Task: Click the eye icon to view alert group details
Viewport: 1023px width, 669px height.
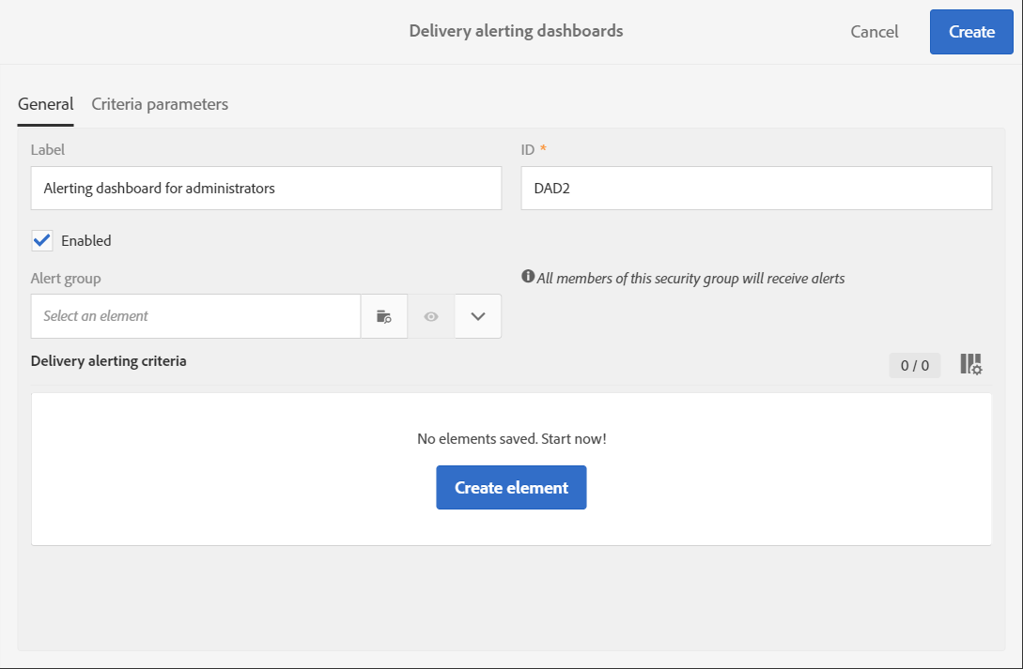Action: click(431, 316)
